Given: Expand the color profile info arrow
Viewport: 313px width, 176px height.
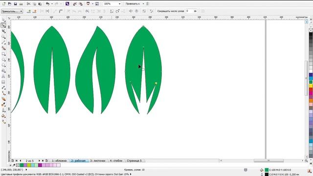Looking at the screenshot, I should coord(131,174).
